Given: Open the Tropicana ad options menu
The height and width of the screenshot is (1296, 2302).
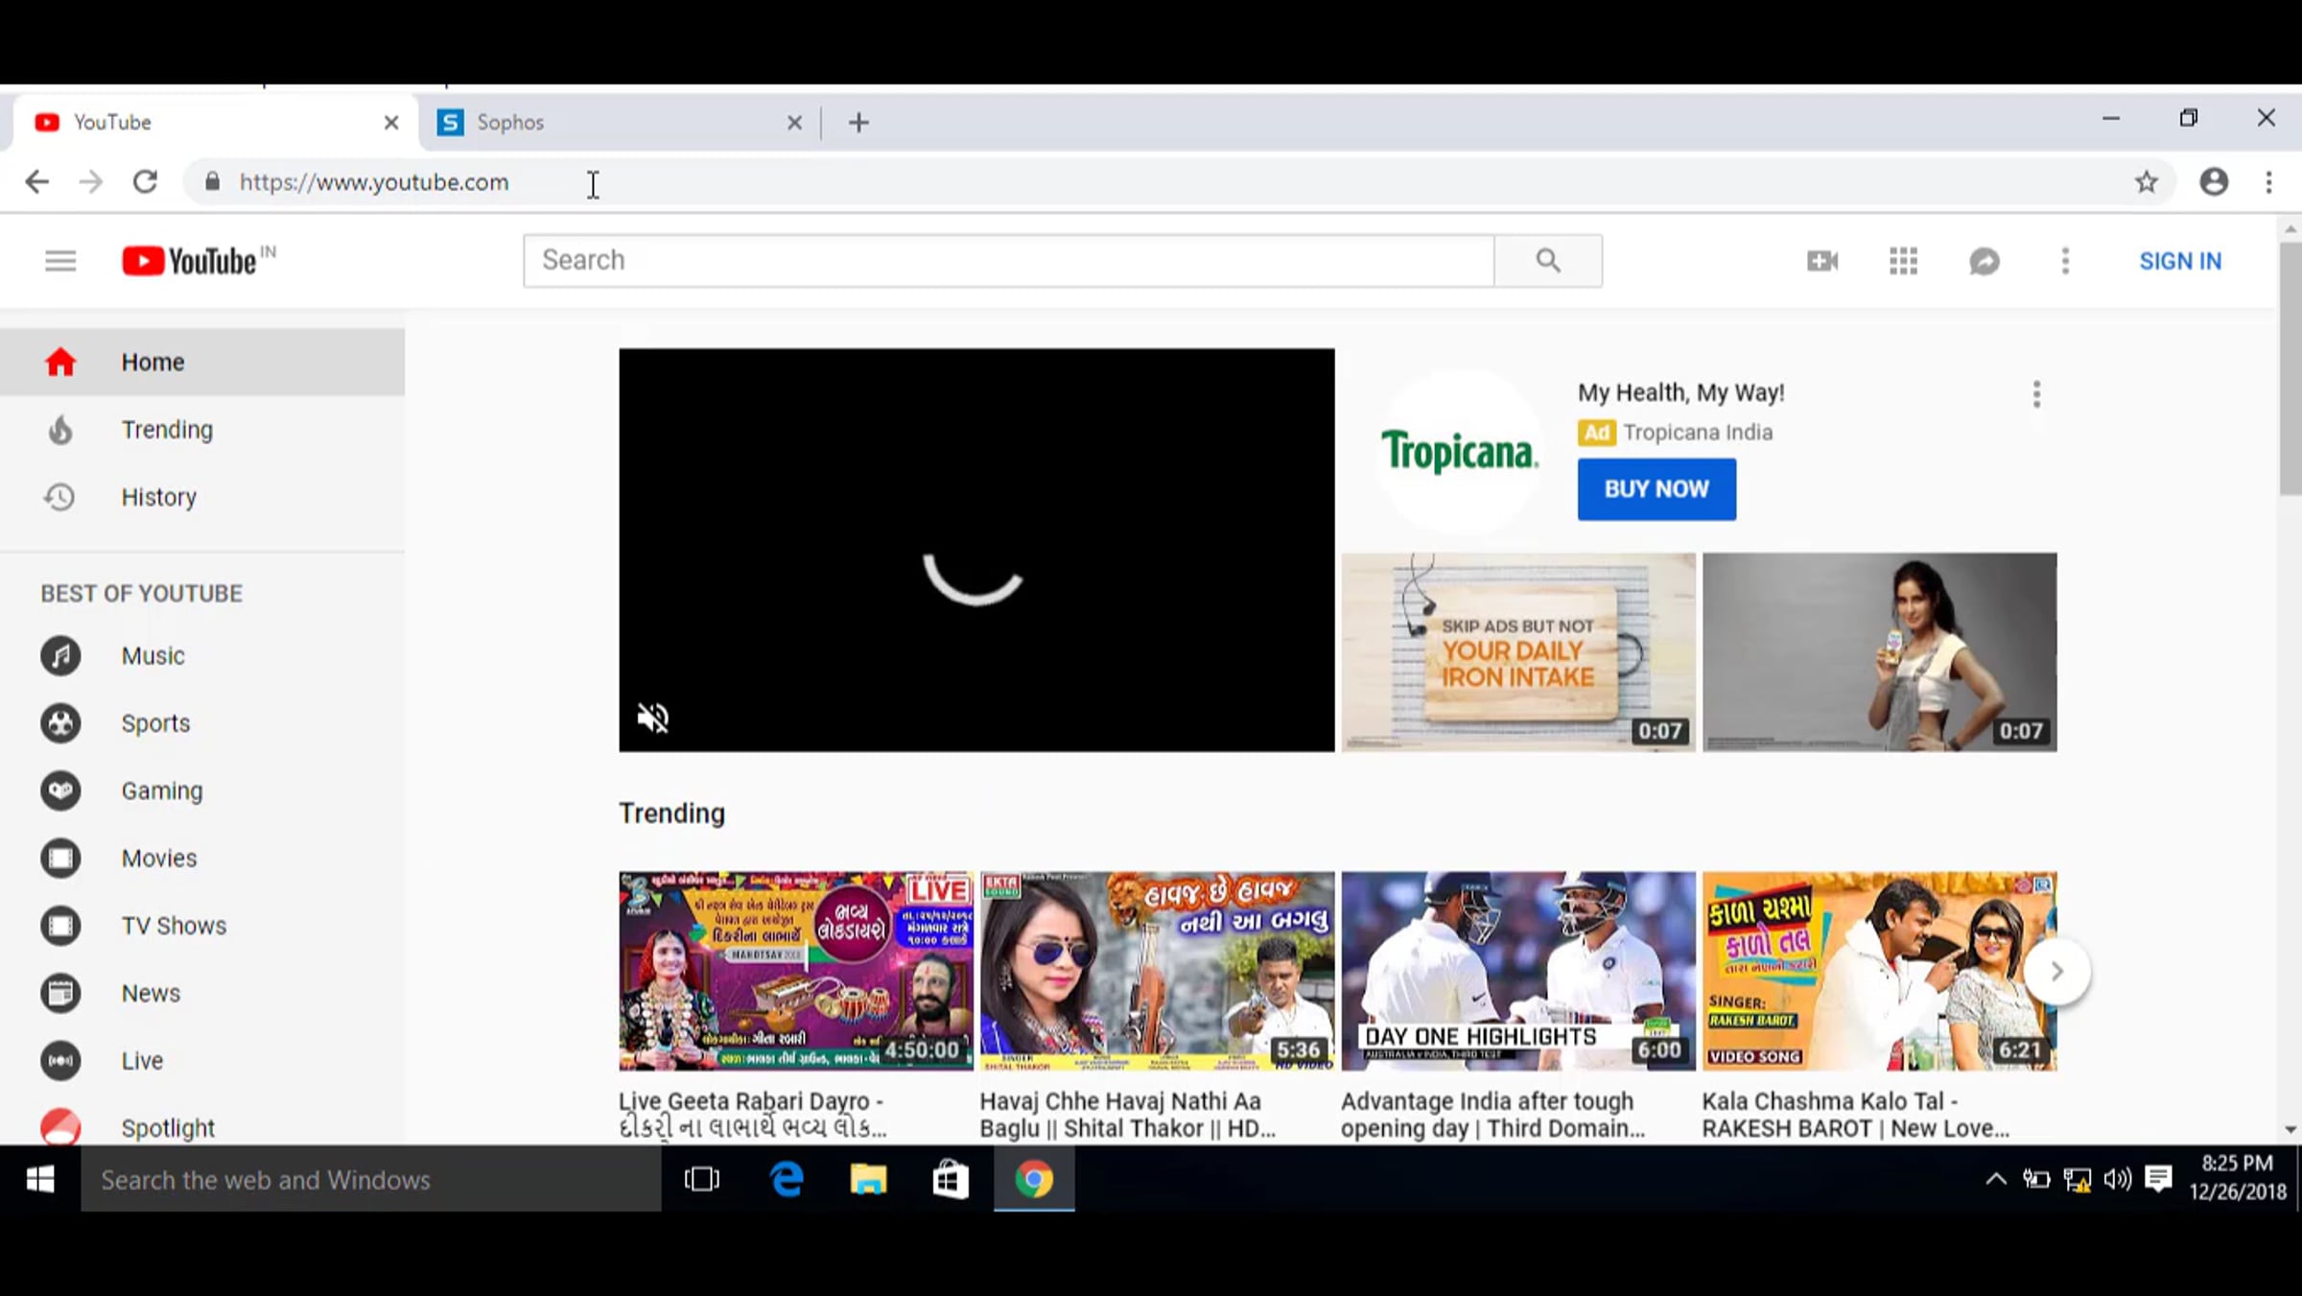Looking at the screenshot, I should coord(2036,394).
